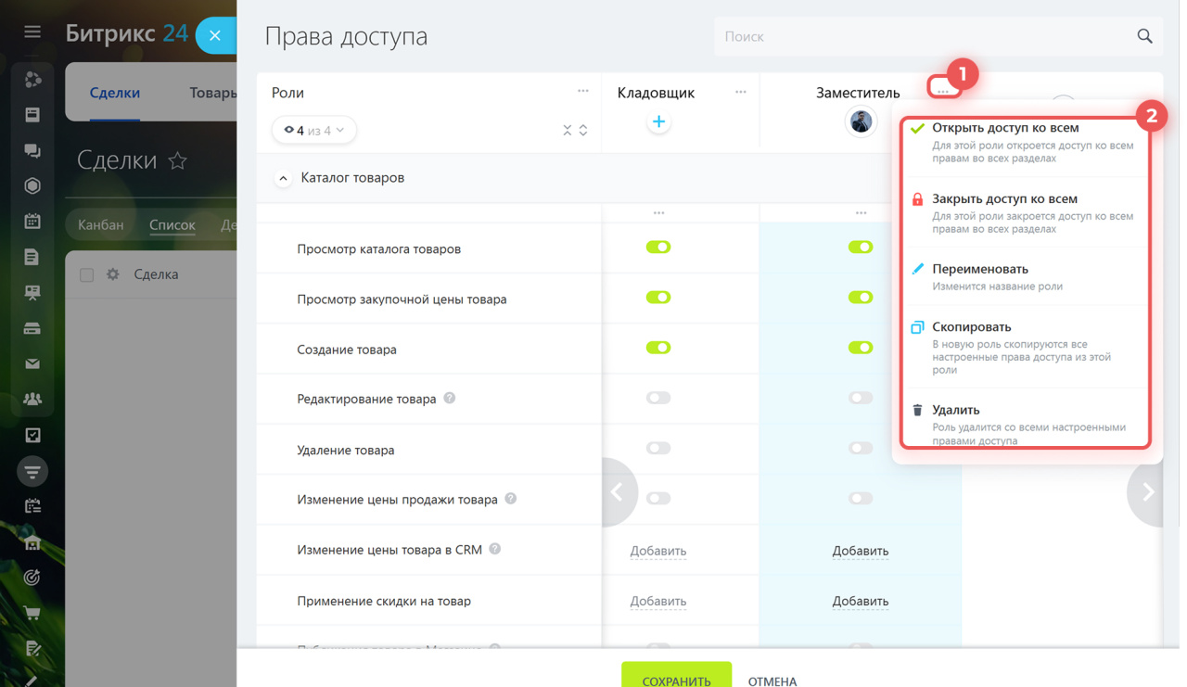1187x687 pixels.
Task: Open the calendar sidebar icon
Action: [x=32, y=222]
